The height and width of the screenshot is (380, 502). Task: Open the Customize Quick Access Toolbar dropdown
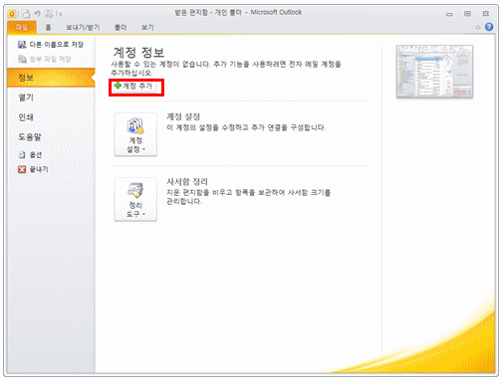[60, 14]
